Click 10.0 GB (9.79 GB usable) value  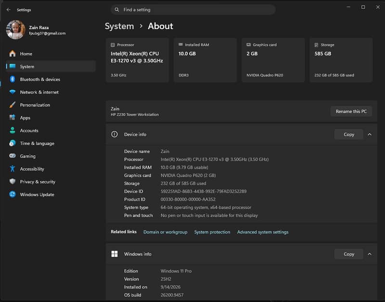(x=184, y=167)
